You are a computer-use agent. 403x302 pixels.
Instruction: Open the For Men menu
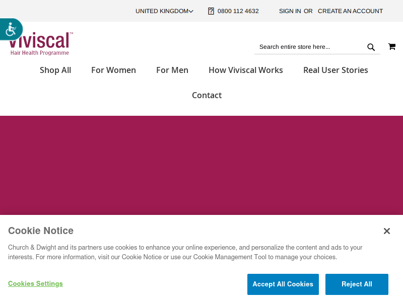click(x=172, y=70)
